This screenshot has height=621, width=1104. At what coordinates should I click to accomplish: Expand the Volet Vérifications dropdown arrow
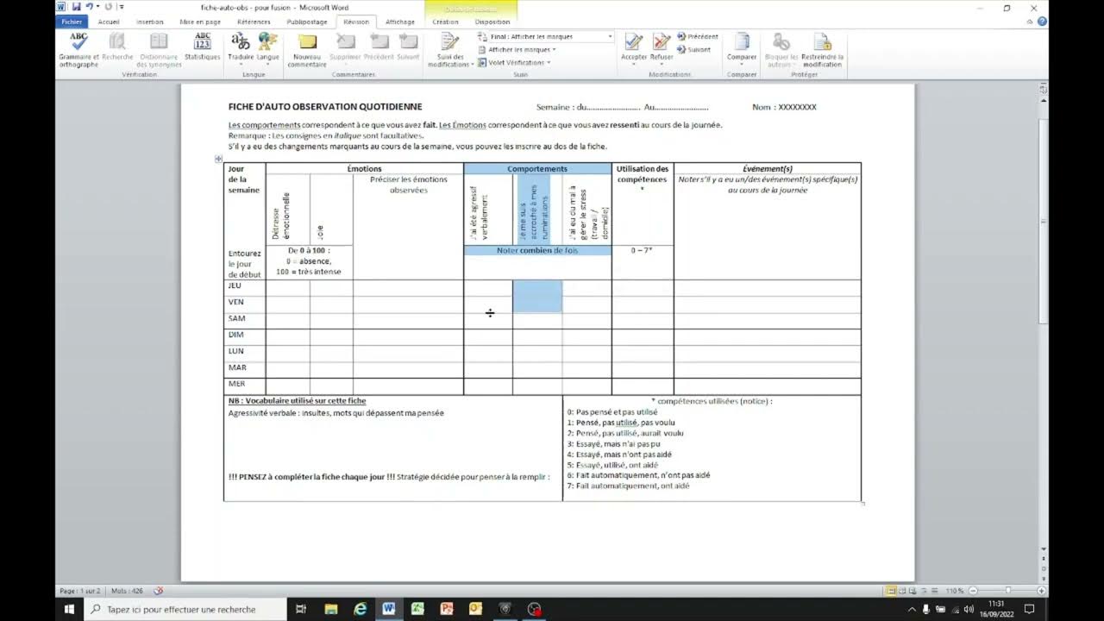[549, 62]
